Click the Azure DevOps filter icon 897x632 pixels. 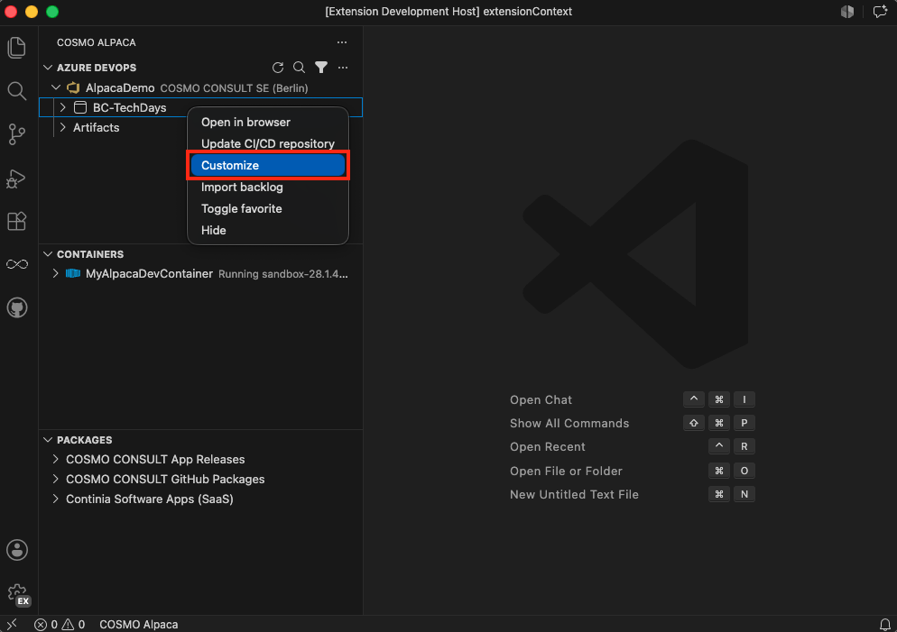click(x=321, y=68)
